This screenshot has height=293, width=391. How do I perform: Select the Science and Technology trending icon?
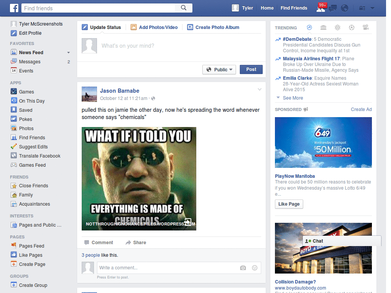click(338, 27)
